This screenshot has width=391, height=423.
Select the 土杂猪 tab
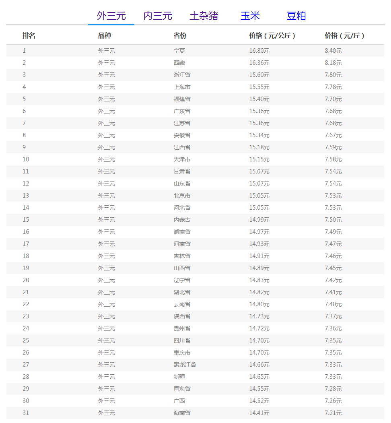point(204,16)
